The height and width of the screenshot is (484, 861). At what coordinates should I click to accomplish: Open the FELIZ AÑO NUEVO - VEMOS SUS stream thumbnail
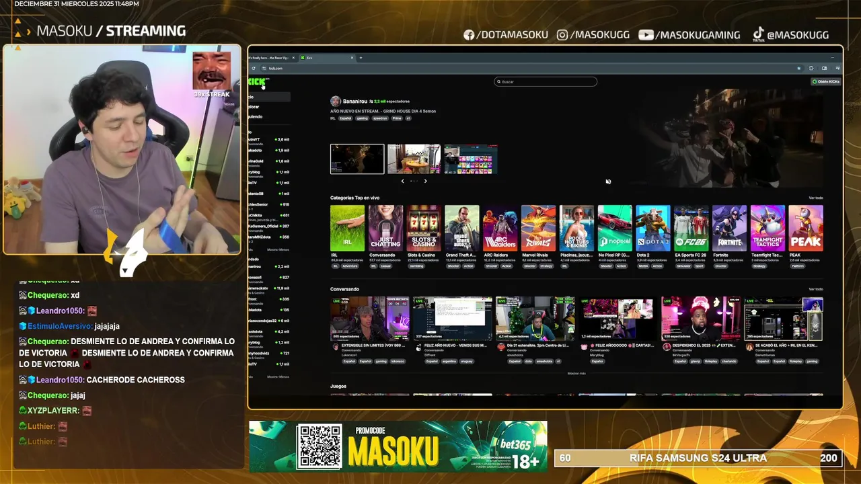[x=452, y=319]
